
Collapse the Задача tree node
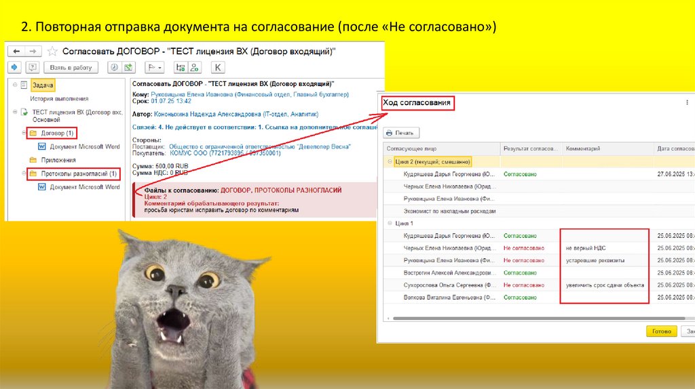point(15,85)
